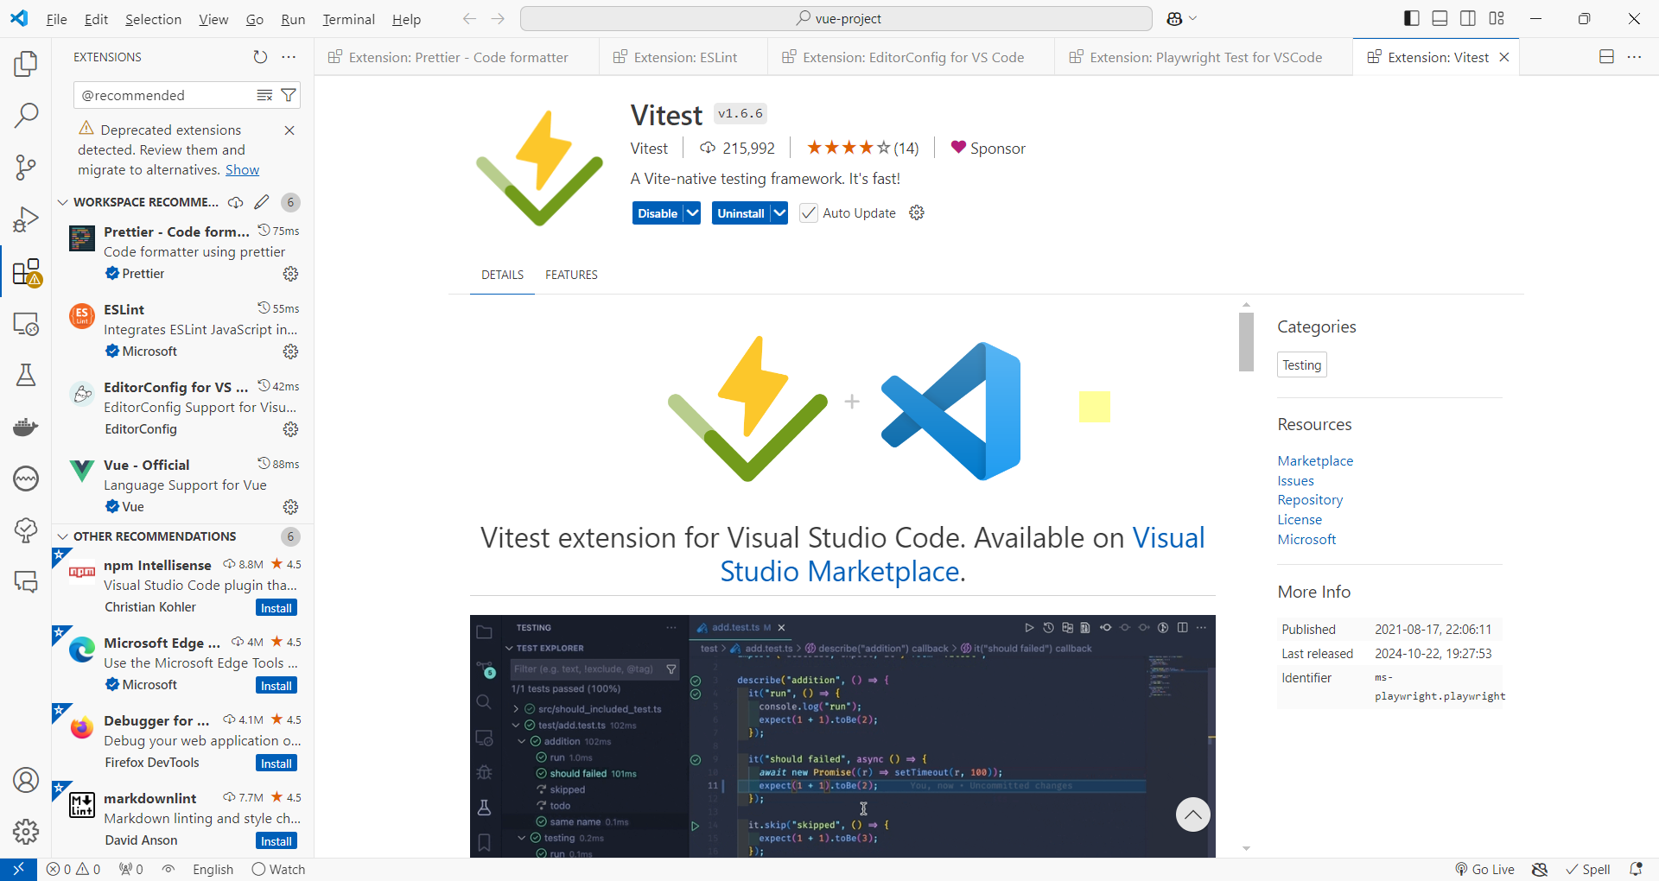
Task: Open the extensions filter menu
Action: (x=289, y=95)
